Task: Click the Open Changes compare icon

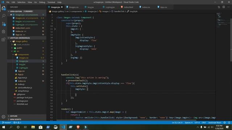Action: 219,7
